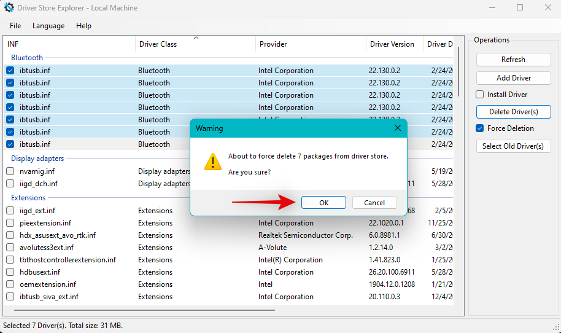Check the iigd_ext.inf driver checkbox

click(x=10, y=211)
